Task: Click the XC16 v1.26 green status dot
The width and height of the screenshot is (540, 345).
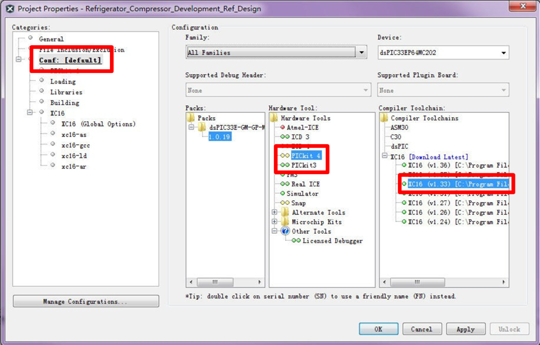Action: pos(404,212)
